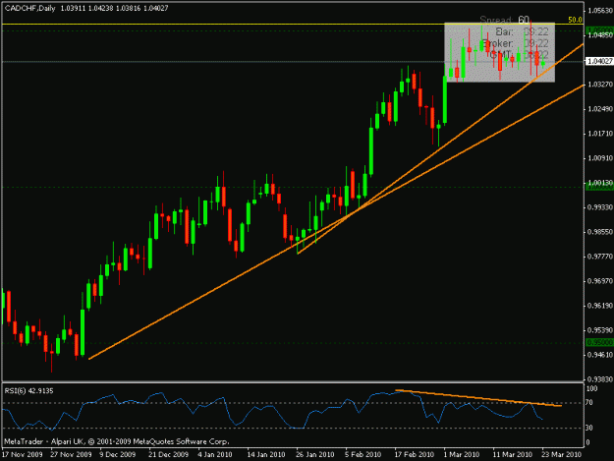
Task: Click the 4 Jan 2010 date label
Action: [215, 455]
